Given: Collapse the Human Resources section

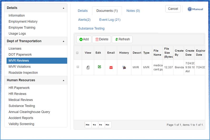Looking at the screenshot, I should [x=64, y=80].
